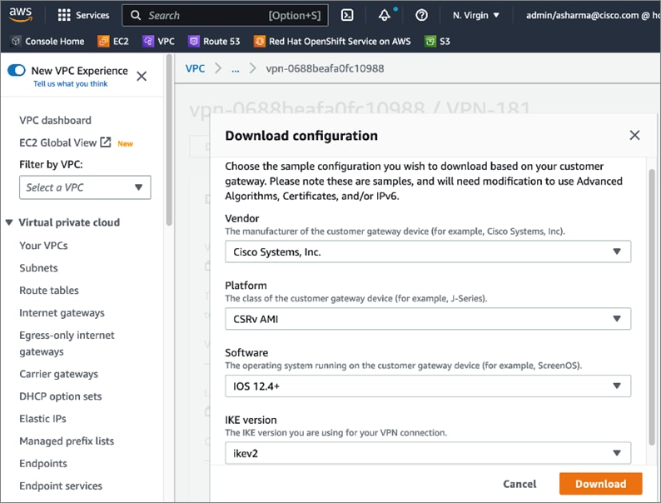
Task: Open Egress-only internet gateways in sidebar
Action: (67, 343)
